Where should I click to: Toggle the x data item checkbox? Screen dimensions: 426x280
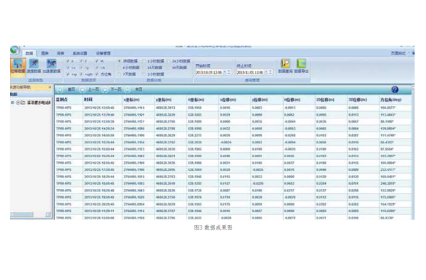click(68, 61)
